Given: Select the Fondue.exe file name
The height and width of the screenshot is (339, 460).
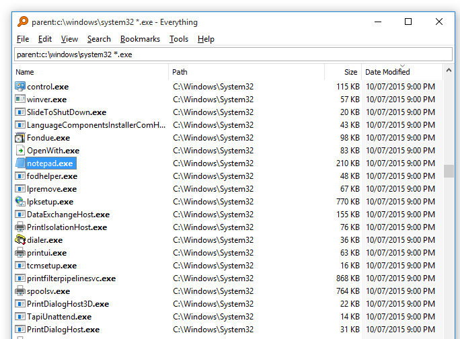Looking at the screenshot, I should point(48,138).
